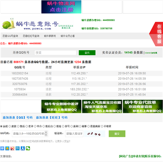The width and height of the screenshot is (163, 163).
Task: Open 恶意QQ号查询 nav item
Action: [x=10, y=36]
